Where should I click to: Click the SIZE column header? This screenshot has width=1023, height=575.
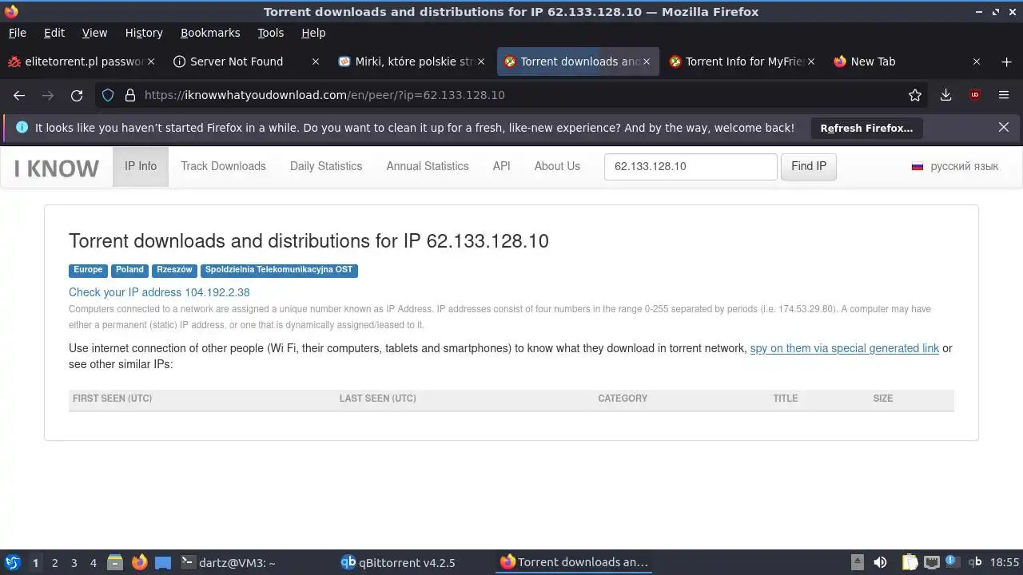(x=883, y=399)
